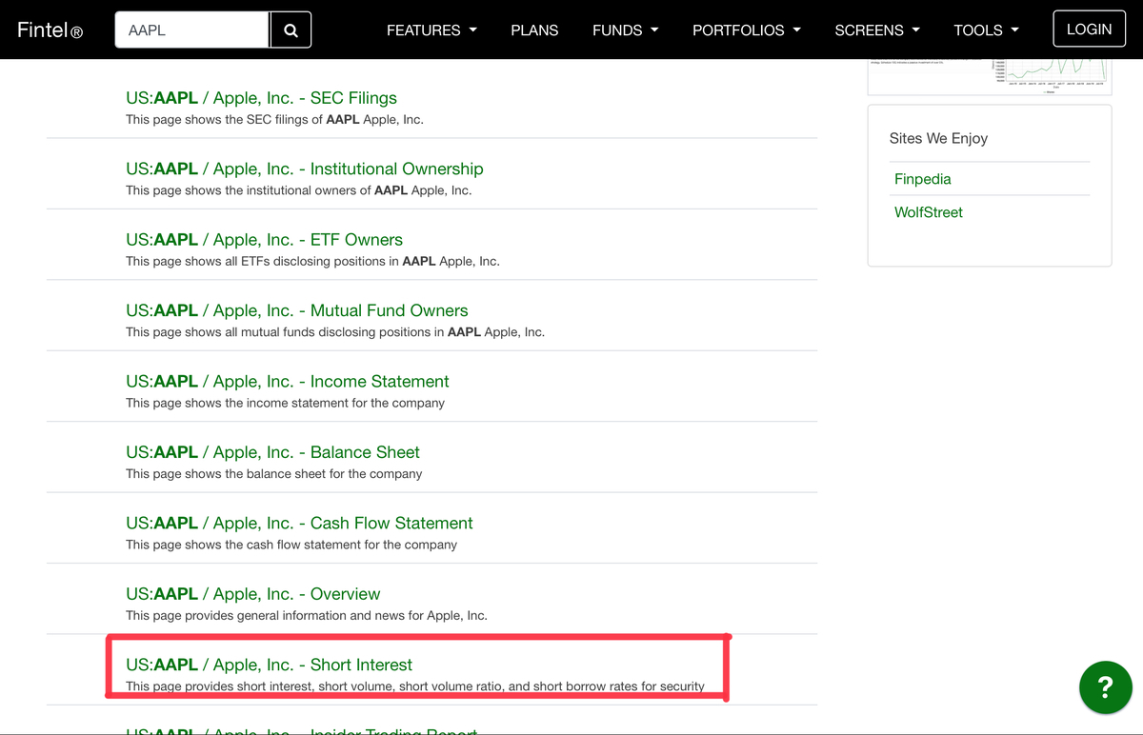
Task: Open Apple, Inc. Income Statement result
Action: point(288,382)
